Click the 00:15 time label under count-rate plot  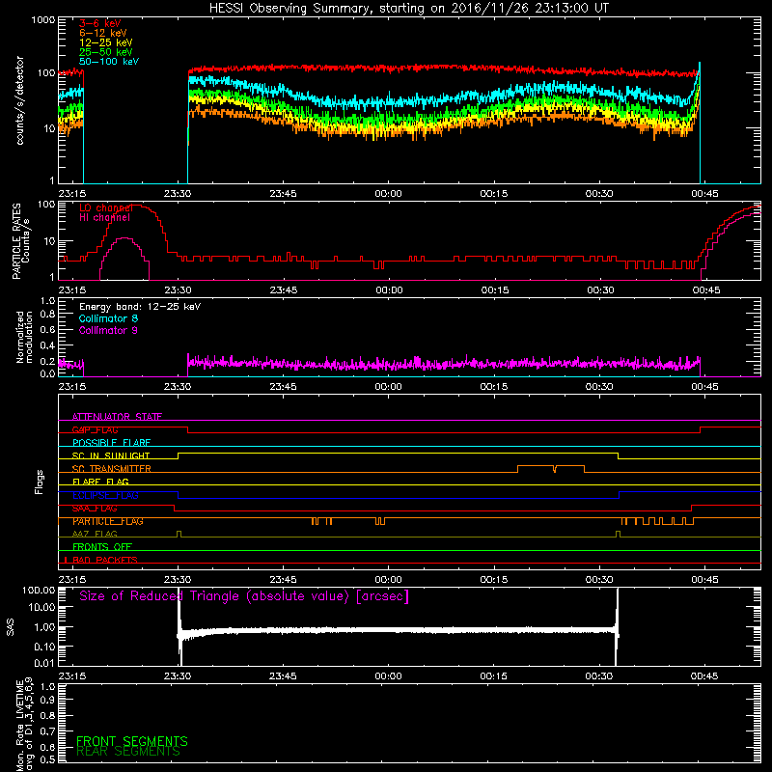494,194
